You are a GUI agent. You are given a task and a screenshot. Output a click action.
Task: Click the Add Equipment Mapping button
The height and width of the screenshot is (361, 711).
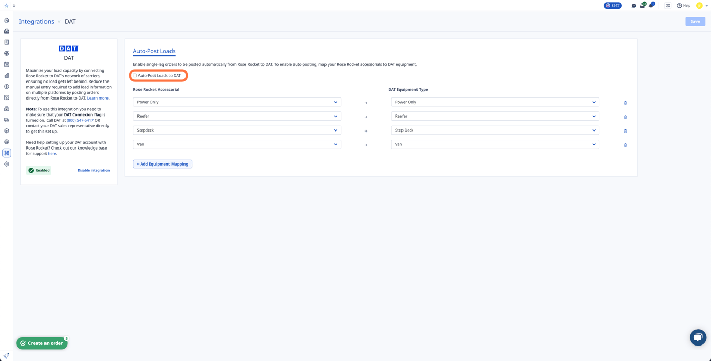(162, 163)
